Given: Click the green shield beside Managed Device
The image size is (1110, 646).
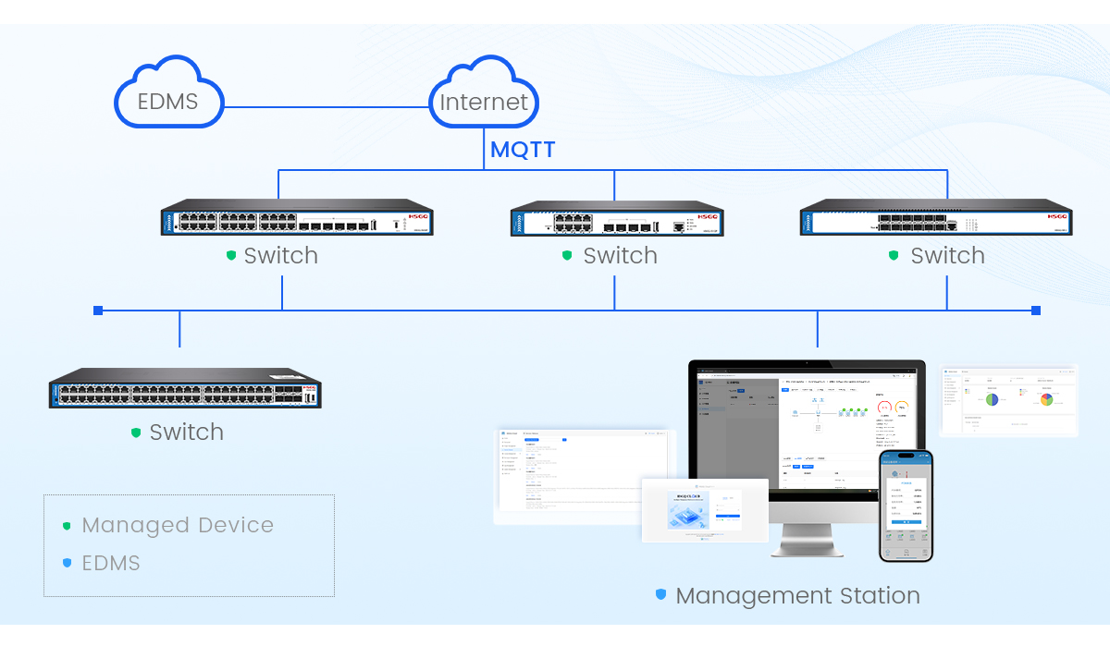Looking at the screenshot, I should [x=67, y=526].
